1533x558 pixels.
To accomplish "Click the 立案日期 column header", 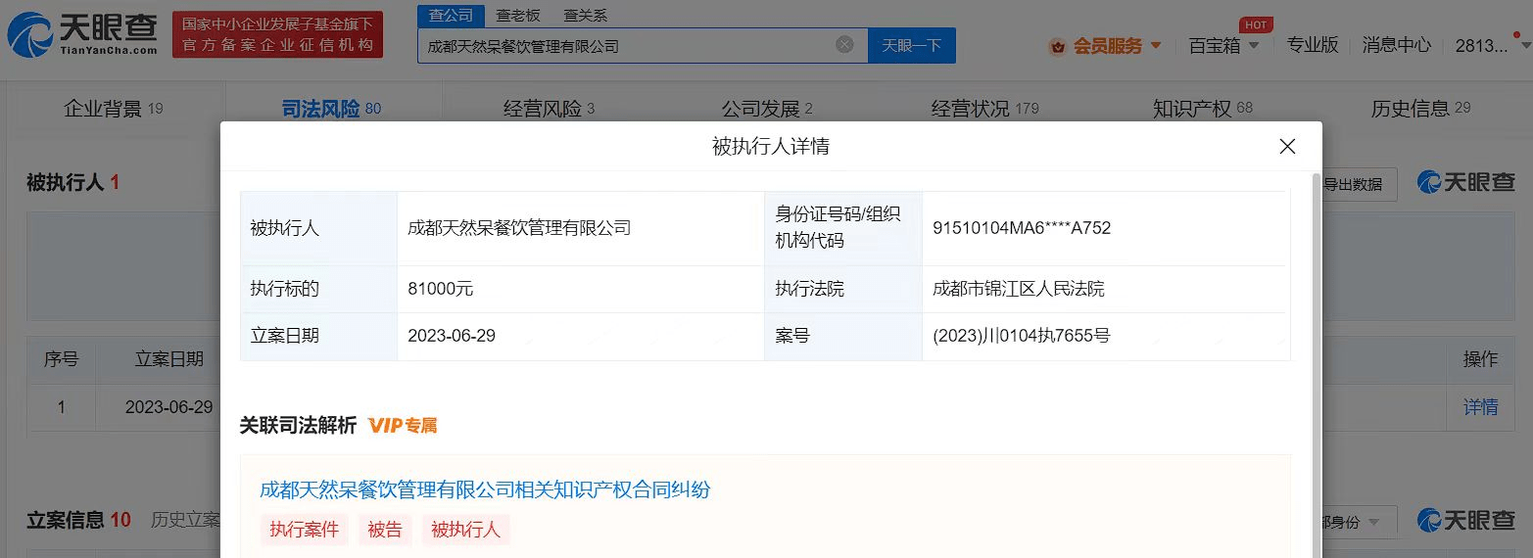I will [x=168, y=359].
